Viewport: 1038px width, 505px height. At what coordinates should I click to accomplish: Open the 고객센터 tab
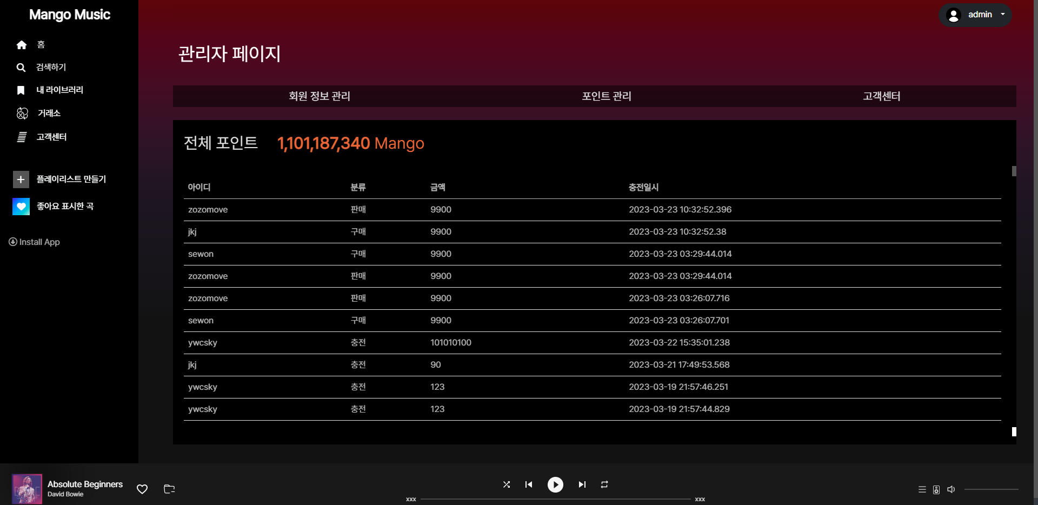881,96
